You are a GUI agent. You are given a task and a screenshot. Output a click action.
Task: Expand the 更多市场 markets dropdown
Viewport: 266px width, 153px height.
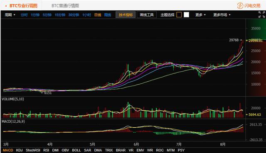[222, 15]
